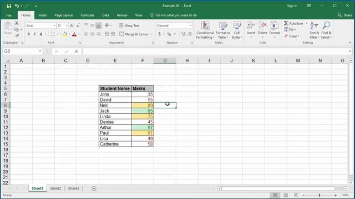Increase font size with the larger A icon
Image resolution: width=355 pixels, height=199 pixels.
72,25
